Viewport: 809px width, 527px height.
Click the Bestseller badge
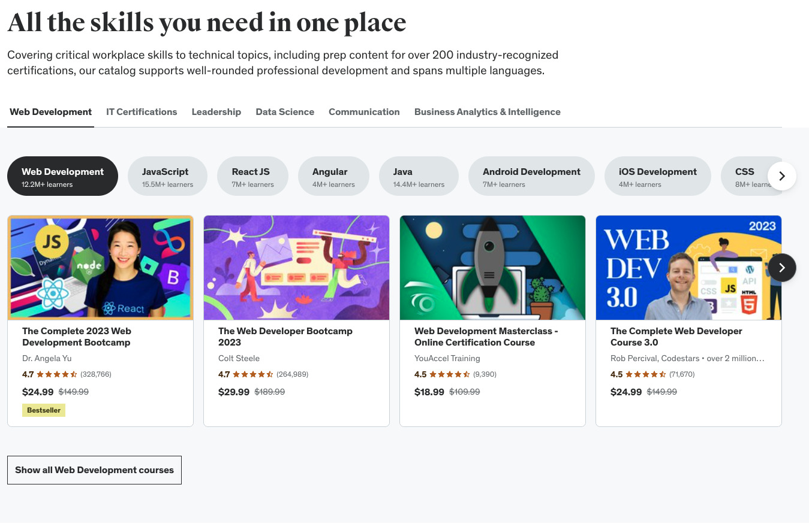(x=44, y=410)
